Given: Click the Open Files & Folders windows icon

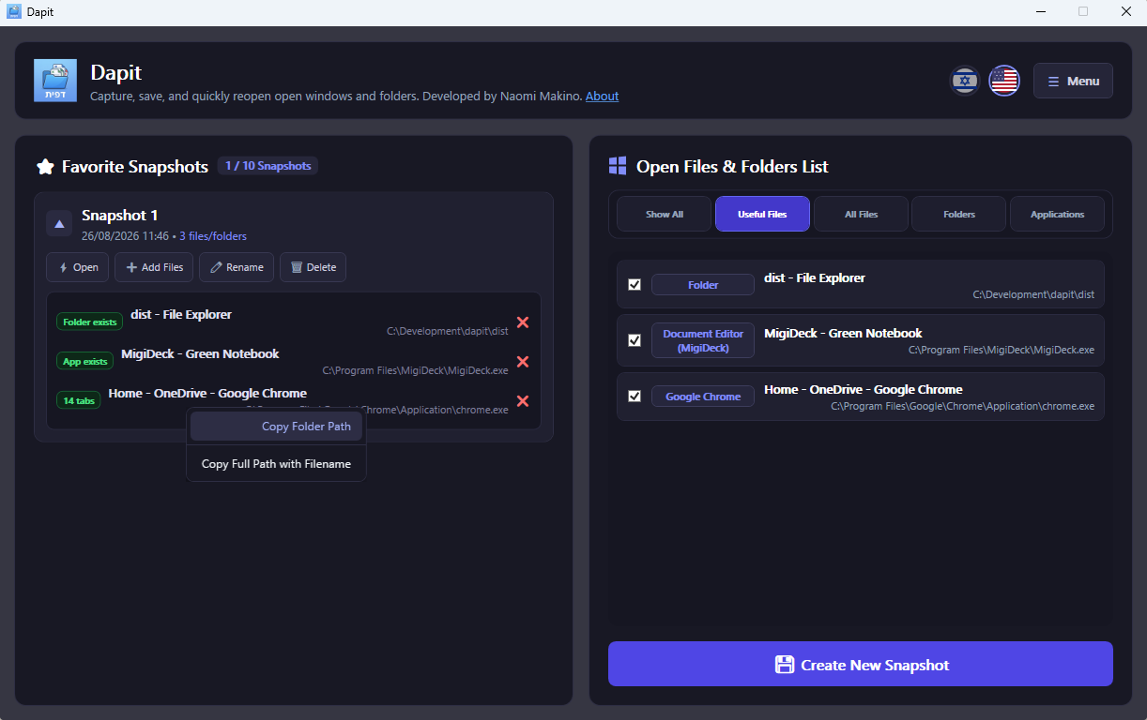Looking at the screenshot, I should pos(618,166).
